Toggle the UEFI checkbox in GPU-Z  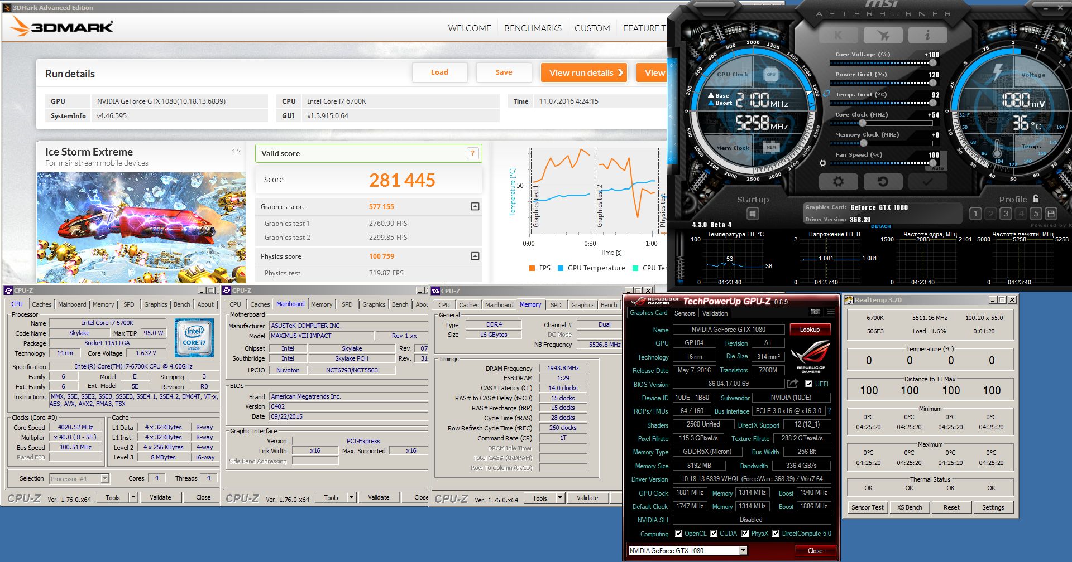tap(808, 384)
